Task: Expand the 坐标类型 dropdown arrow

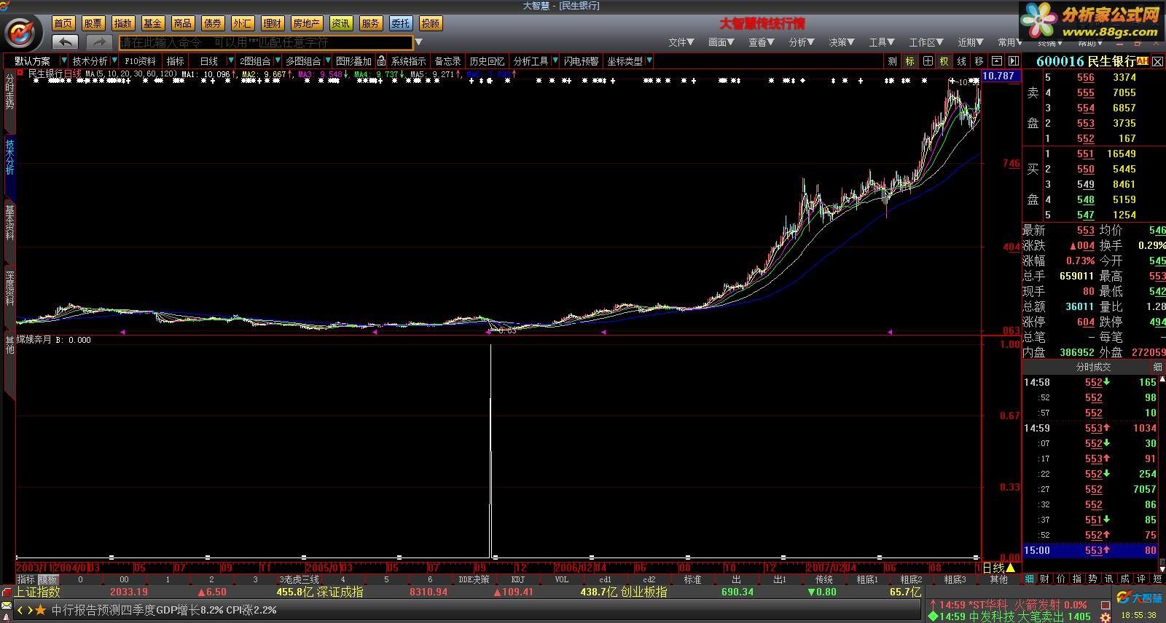Action: [x=649, y=61]
